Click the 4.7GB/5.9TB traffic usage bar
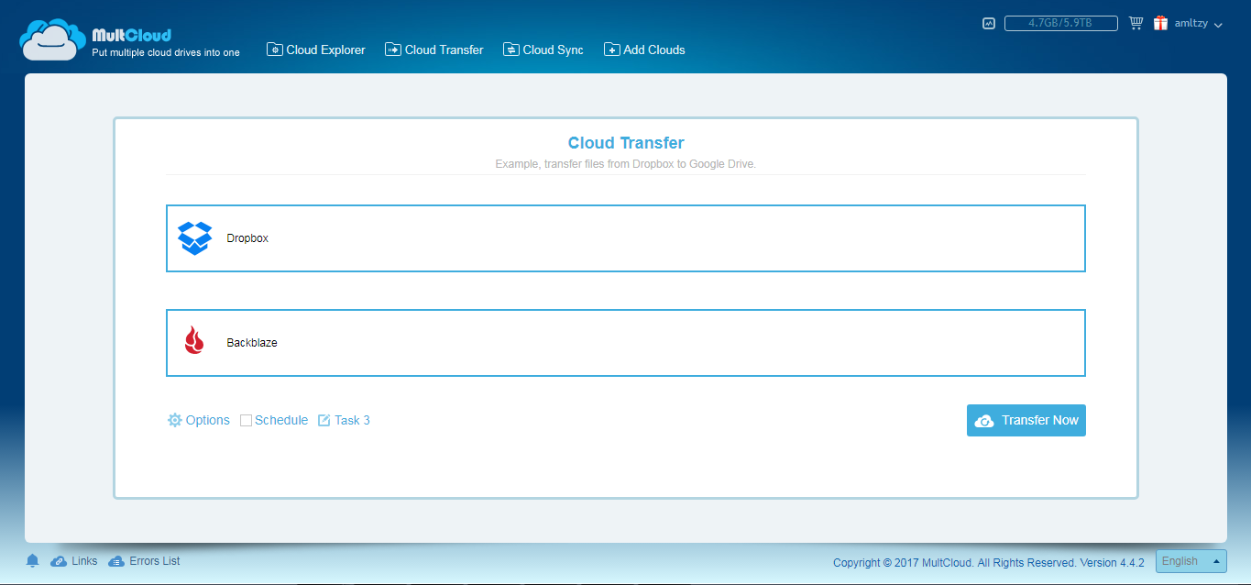Viewport: 1251px width, 585px height. click(1061, 24)
